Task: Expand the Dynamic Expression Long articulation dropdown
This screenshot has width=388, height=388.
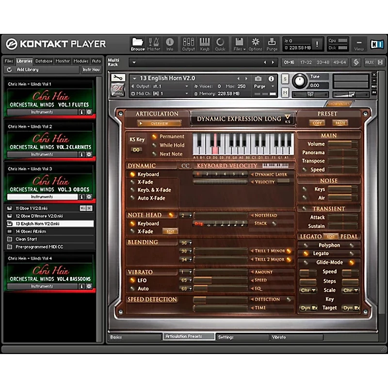Action: click(287, 118)
